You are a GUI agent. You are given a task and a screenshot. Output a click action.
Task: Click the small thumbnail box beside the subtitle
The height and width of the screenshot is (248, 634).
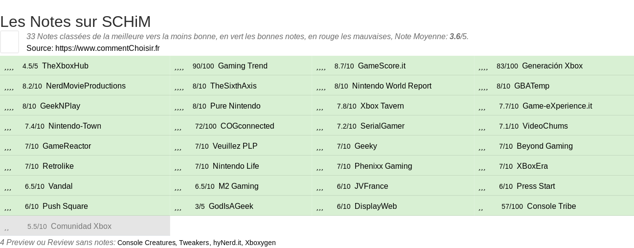9,42
